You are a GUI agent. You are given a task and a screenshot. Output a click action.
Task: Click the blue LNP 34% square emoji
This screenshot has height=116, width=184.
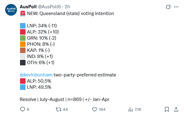click(23, 26)
